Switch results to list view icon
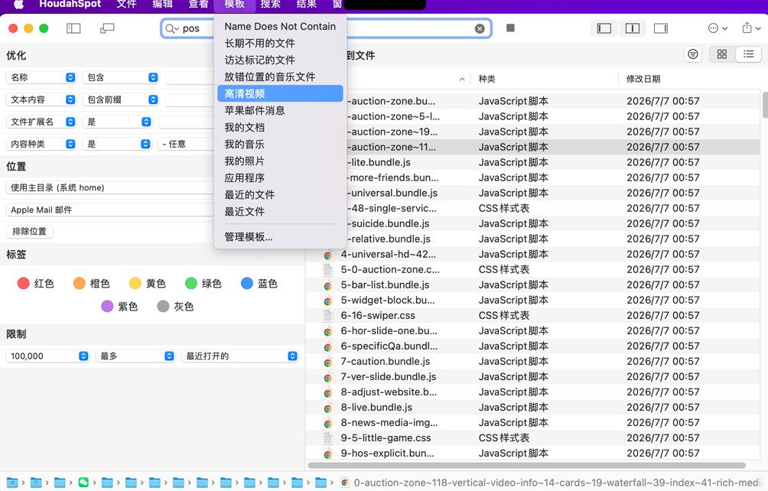Viewport: 768px width, 491px height. (748, 54)
